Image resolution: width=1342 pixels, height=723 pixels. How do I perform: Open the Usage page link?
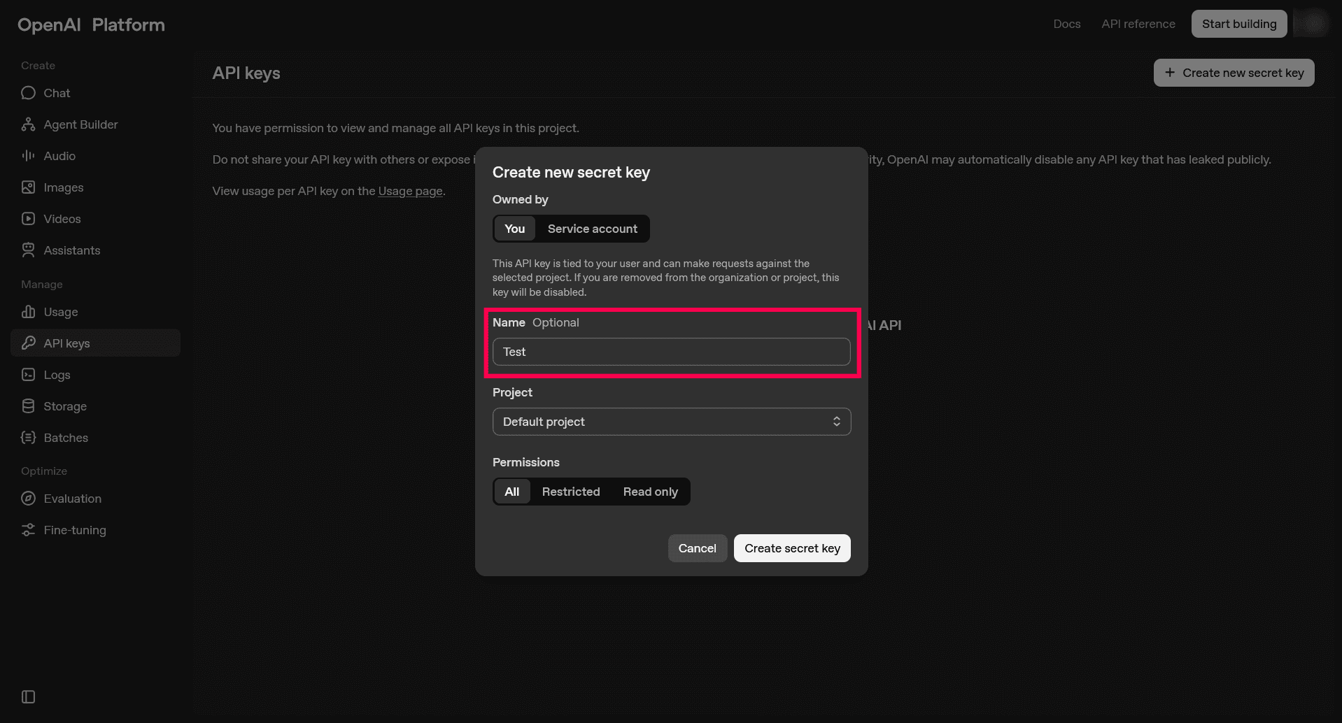click(x=410, y=190)
